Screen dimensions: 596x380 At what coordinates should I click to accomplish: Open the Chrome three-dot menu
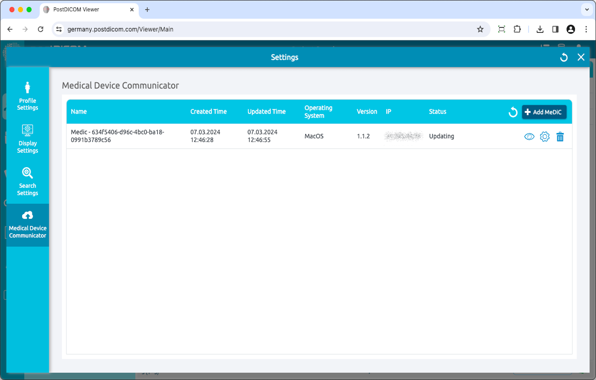(586, 29)
